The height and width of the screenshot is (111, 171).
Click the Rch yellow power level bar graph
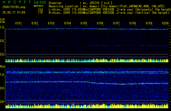pyautogui.click(x=87, y=106)
